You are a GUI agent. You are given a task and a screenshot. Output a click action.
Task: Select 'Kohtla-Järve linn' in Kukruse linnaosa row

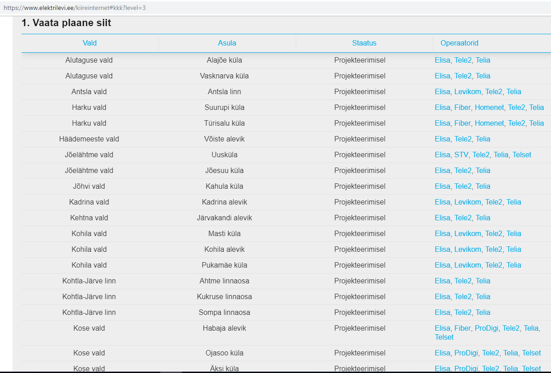pyautogui.click(x=89, y=297)
